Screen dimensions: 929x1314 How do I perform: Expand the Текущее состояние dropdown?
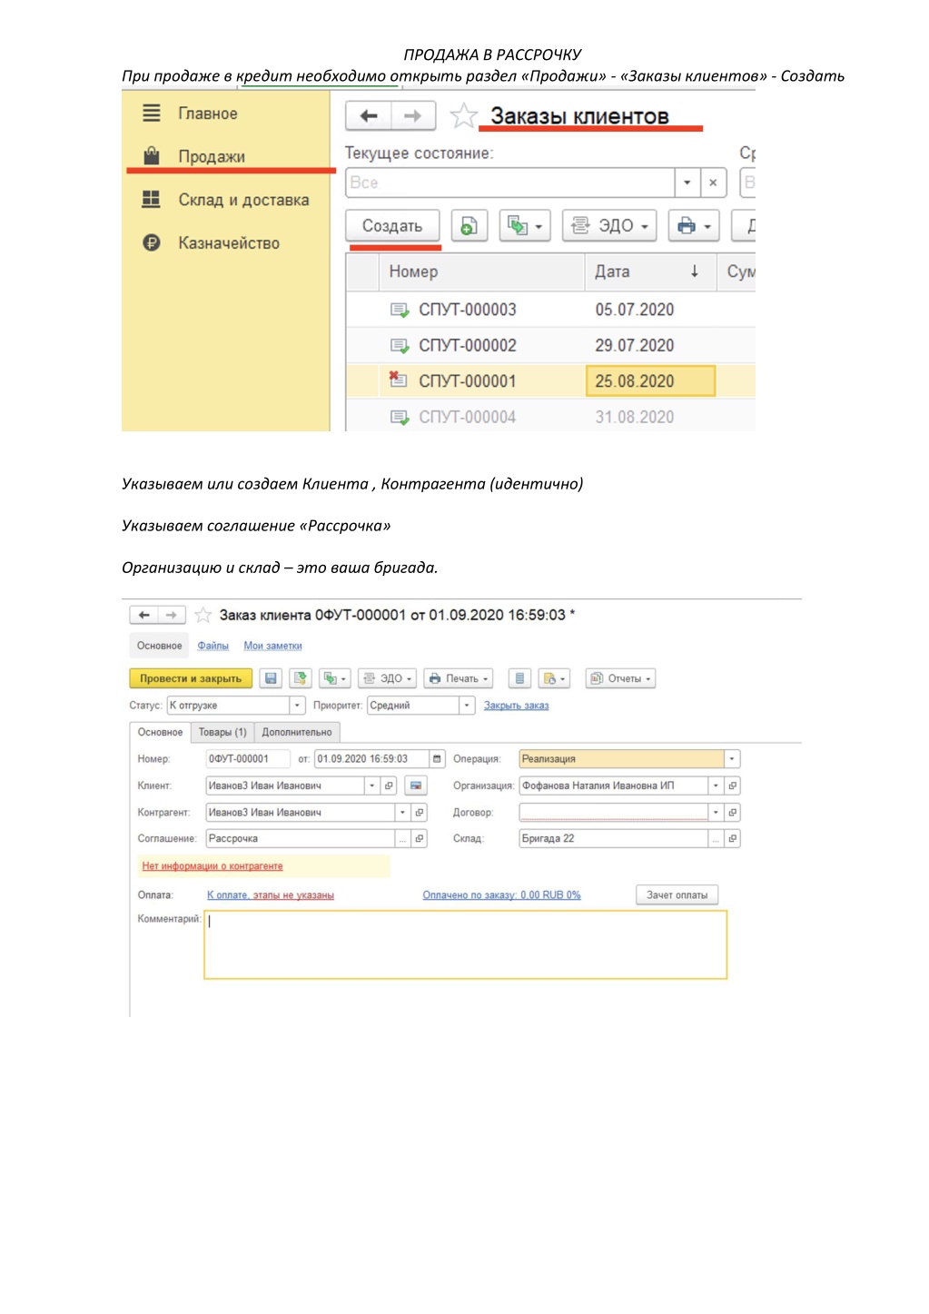click(687, 183)
